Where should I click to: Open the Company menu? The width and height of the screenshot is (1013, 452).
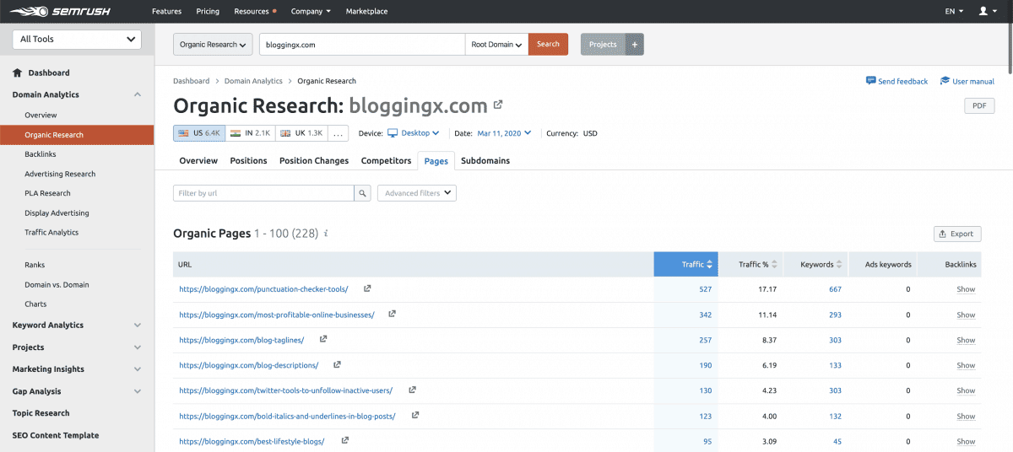[x=311, y=11]
